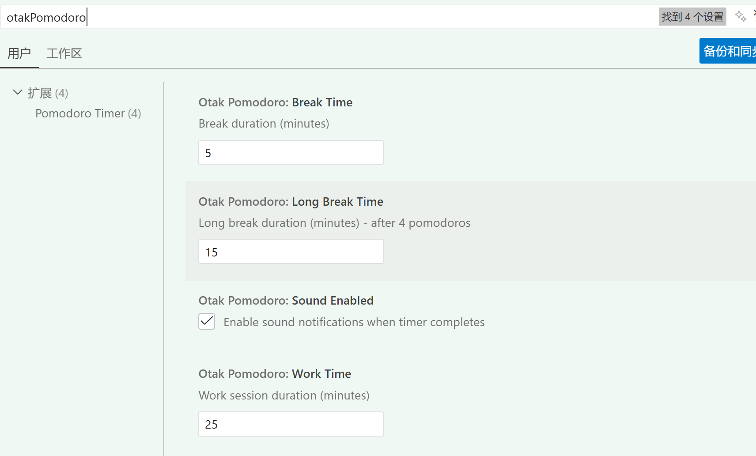756x456 pixels.
Task: Click the Work Time value field
Action: pos(291,424)
